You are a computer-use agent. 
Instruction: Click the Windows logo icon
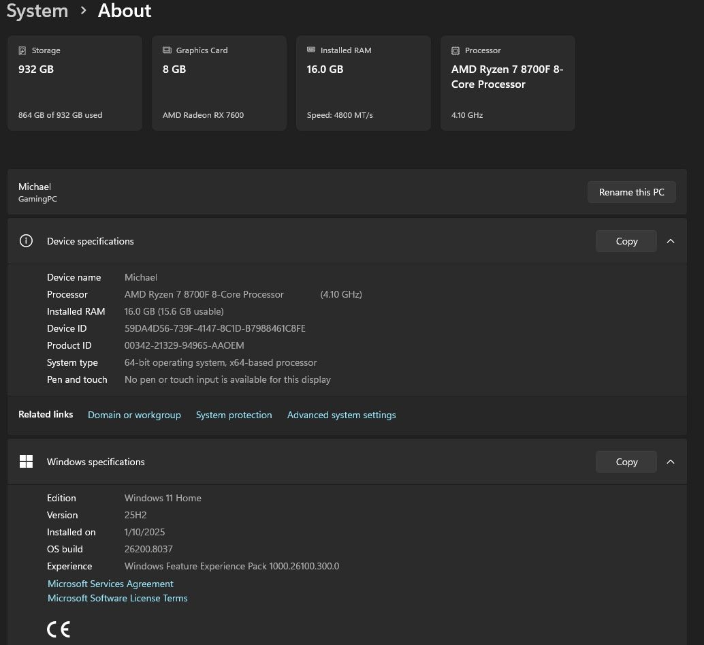tap(26, 462)
